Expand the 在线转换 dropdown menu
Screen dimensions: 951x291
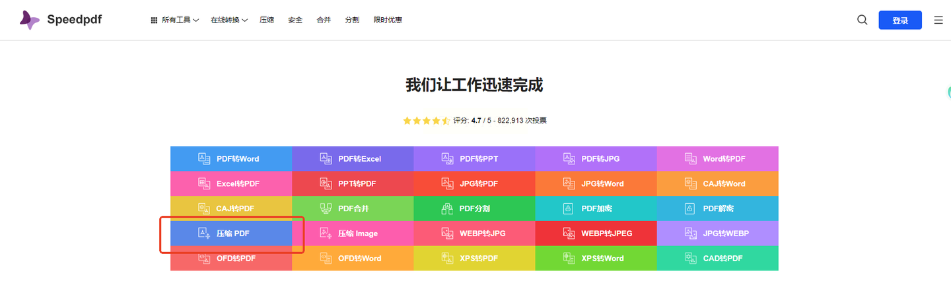(229, 20)
